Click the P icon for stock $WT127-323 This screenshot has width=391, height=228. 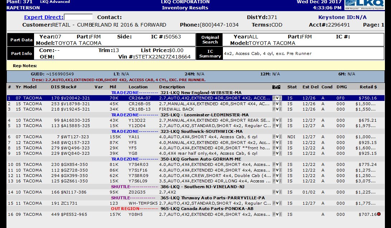274,137
